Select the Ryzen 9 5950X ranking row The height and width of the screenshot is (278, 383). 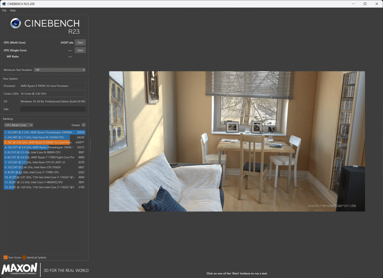tap(39, 142)
